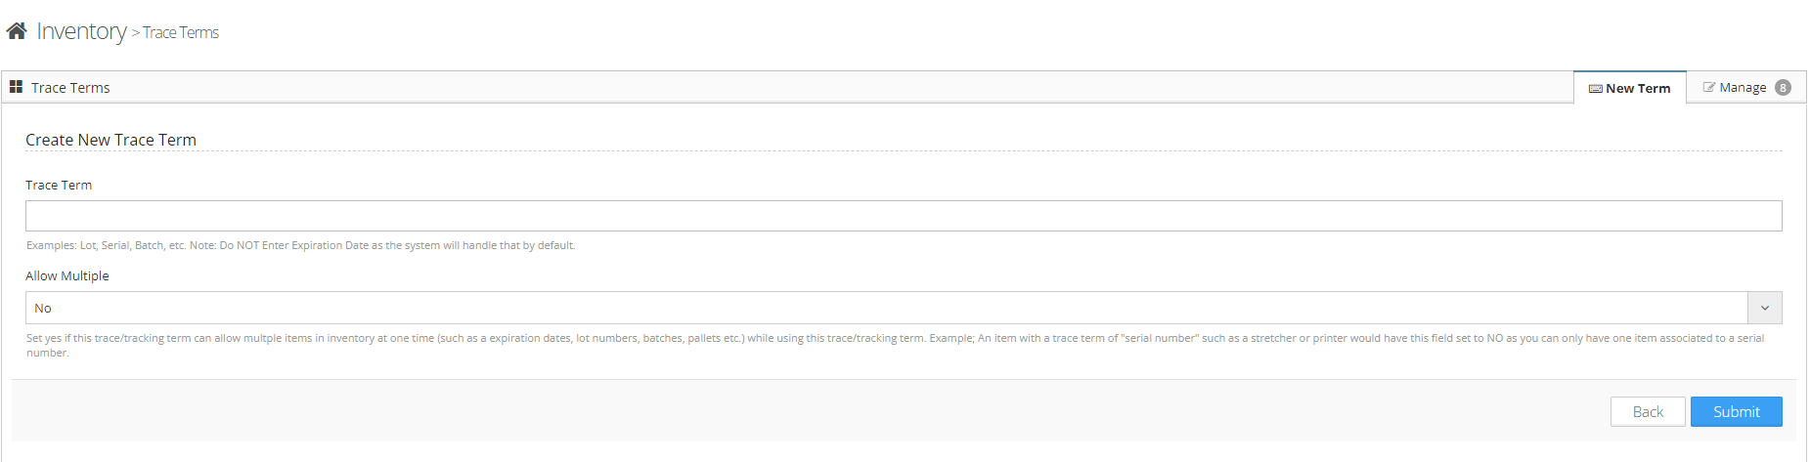This screenshot has width=1810, height=462.
Task: Click the Allow Multiple label
Action: click(67, 275)
